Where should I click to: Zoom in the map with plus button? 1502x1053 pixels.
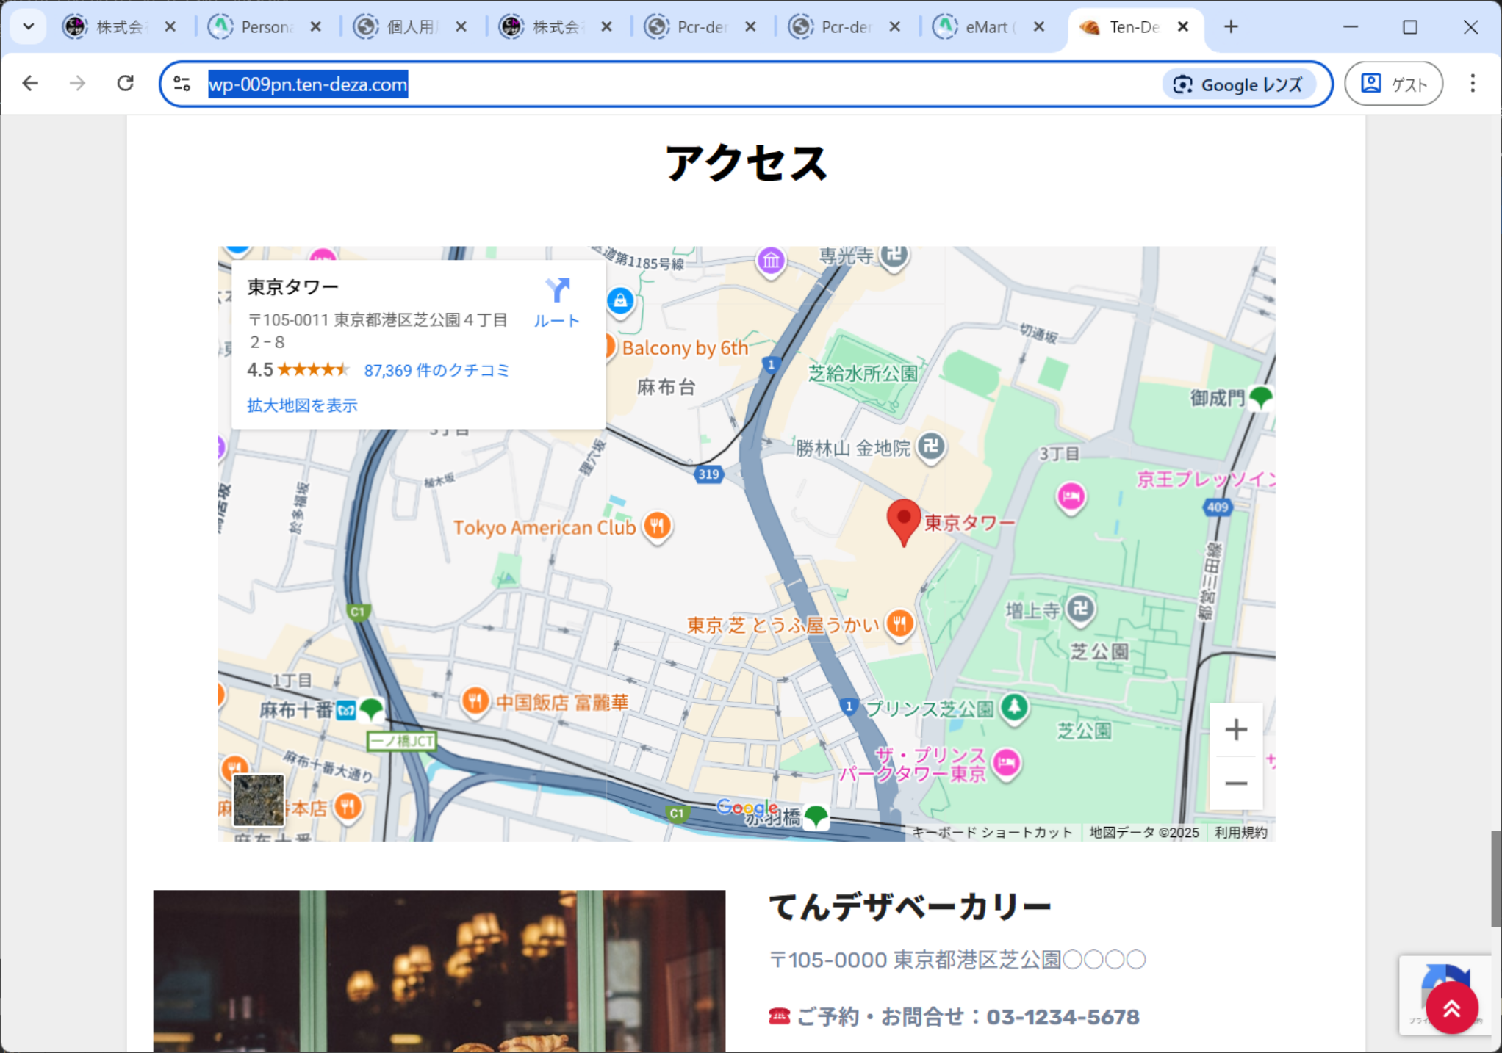1236,729
